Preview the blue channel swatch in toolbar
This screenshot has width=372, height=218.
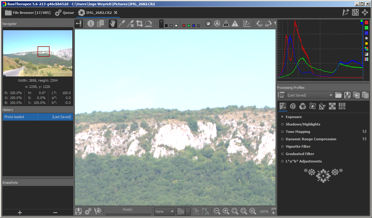coord(194,26)
